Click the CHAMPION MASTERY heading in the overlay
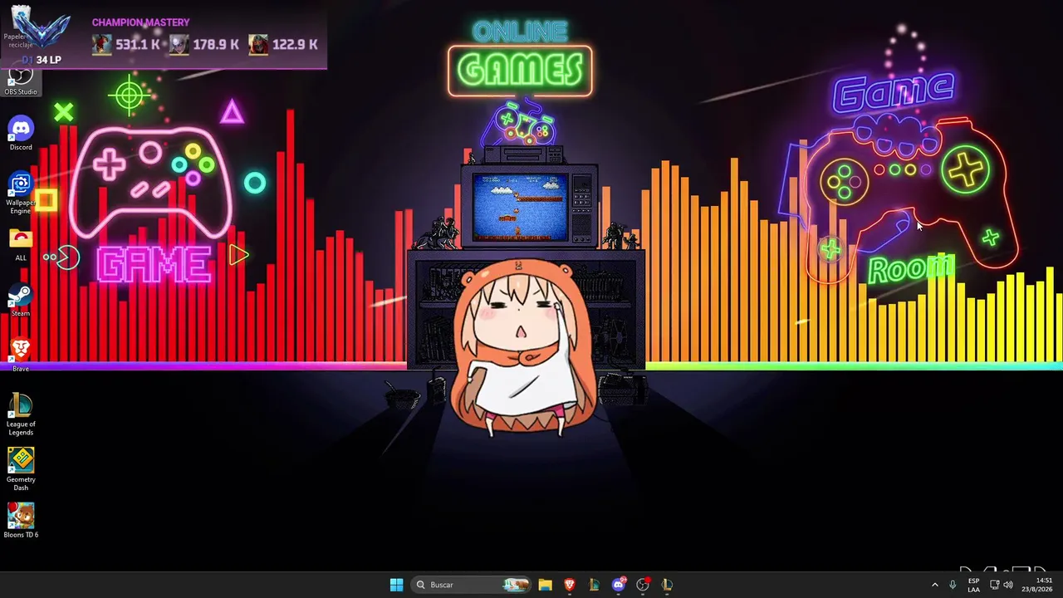 coord(140,22)
